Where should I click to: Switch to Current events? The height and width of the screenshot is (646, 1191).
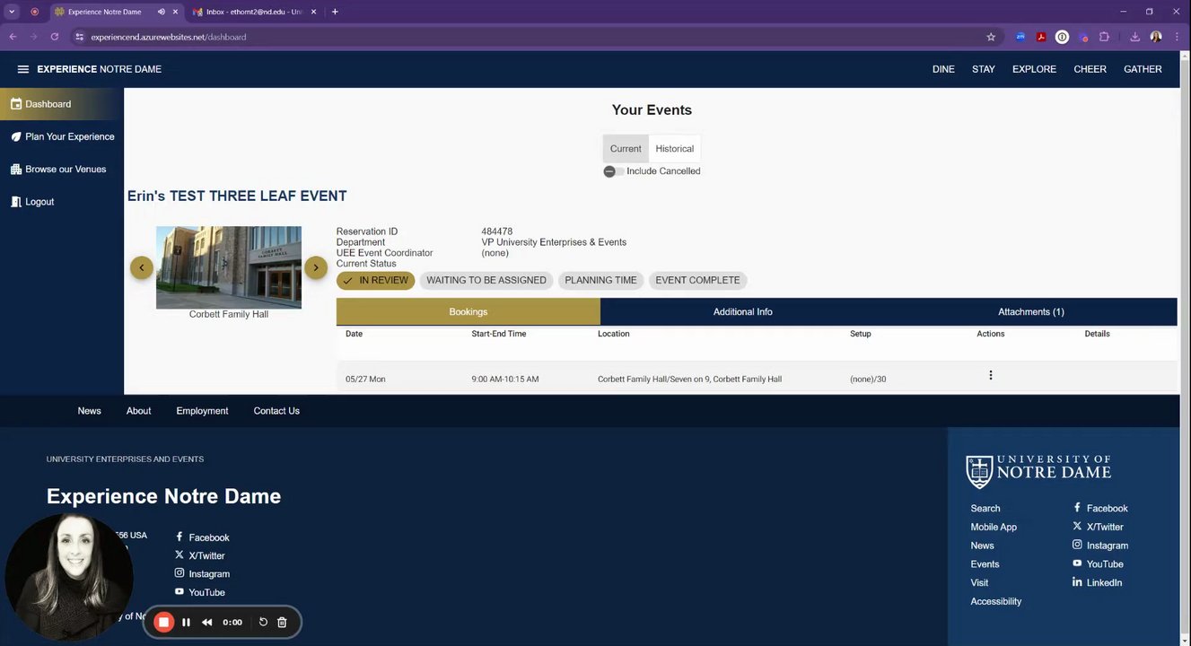pyautogui.click(x=626, y=149)
